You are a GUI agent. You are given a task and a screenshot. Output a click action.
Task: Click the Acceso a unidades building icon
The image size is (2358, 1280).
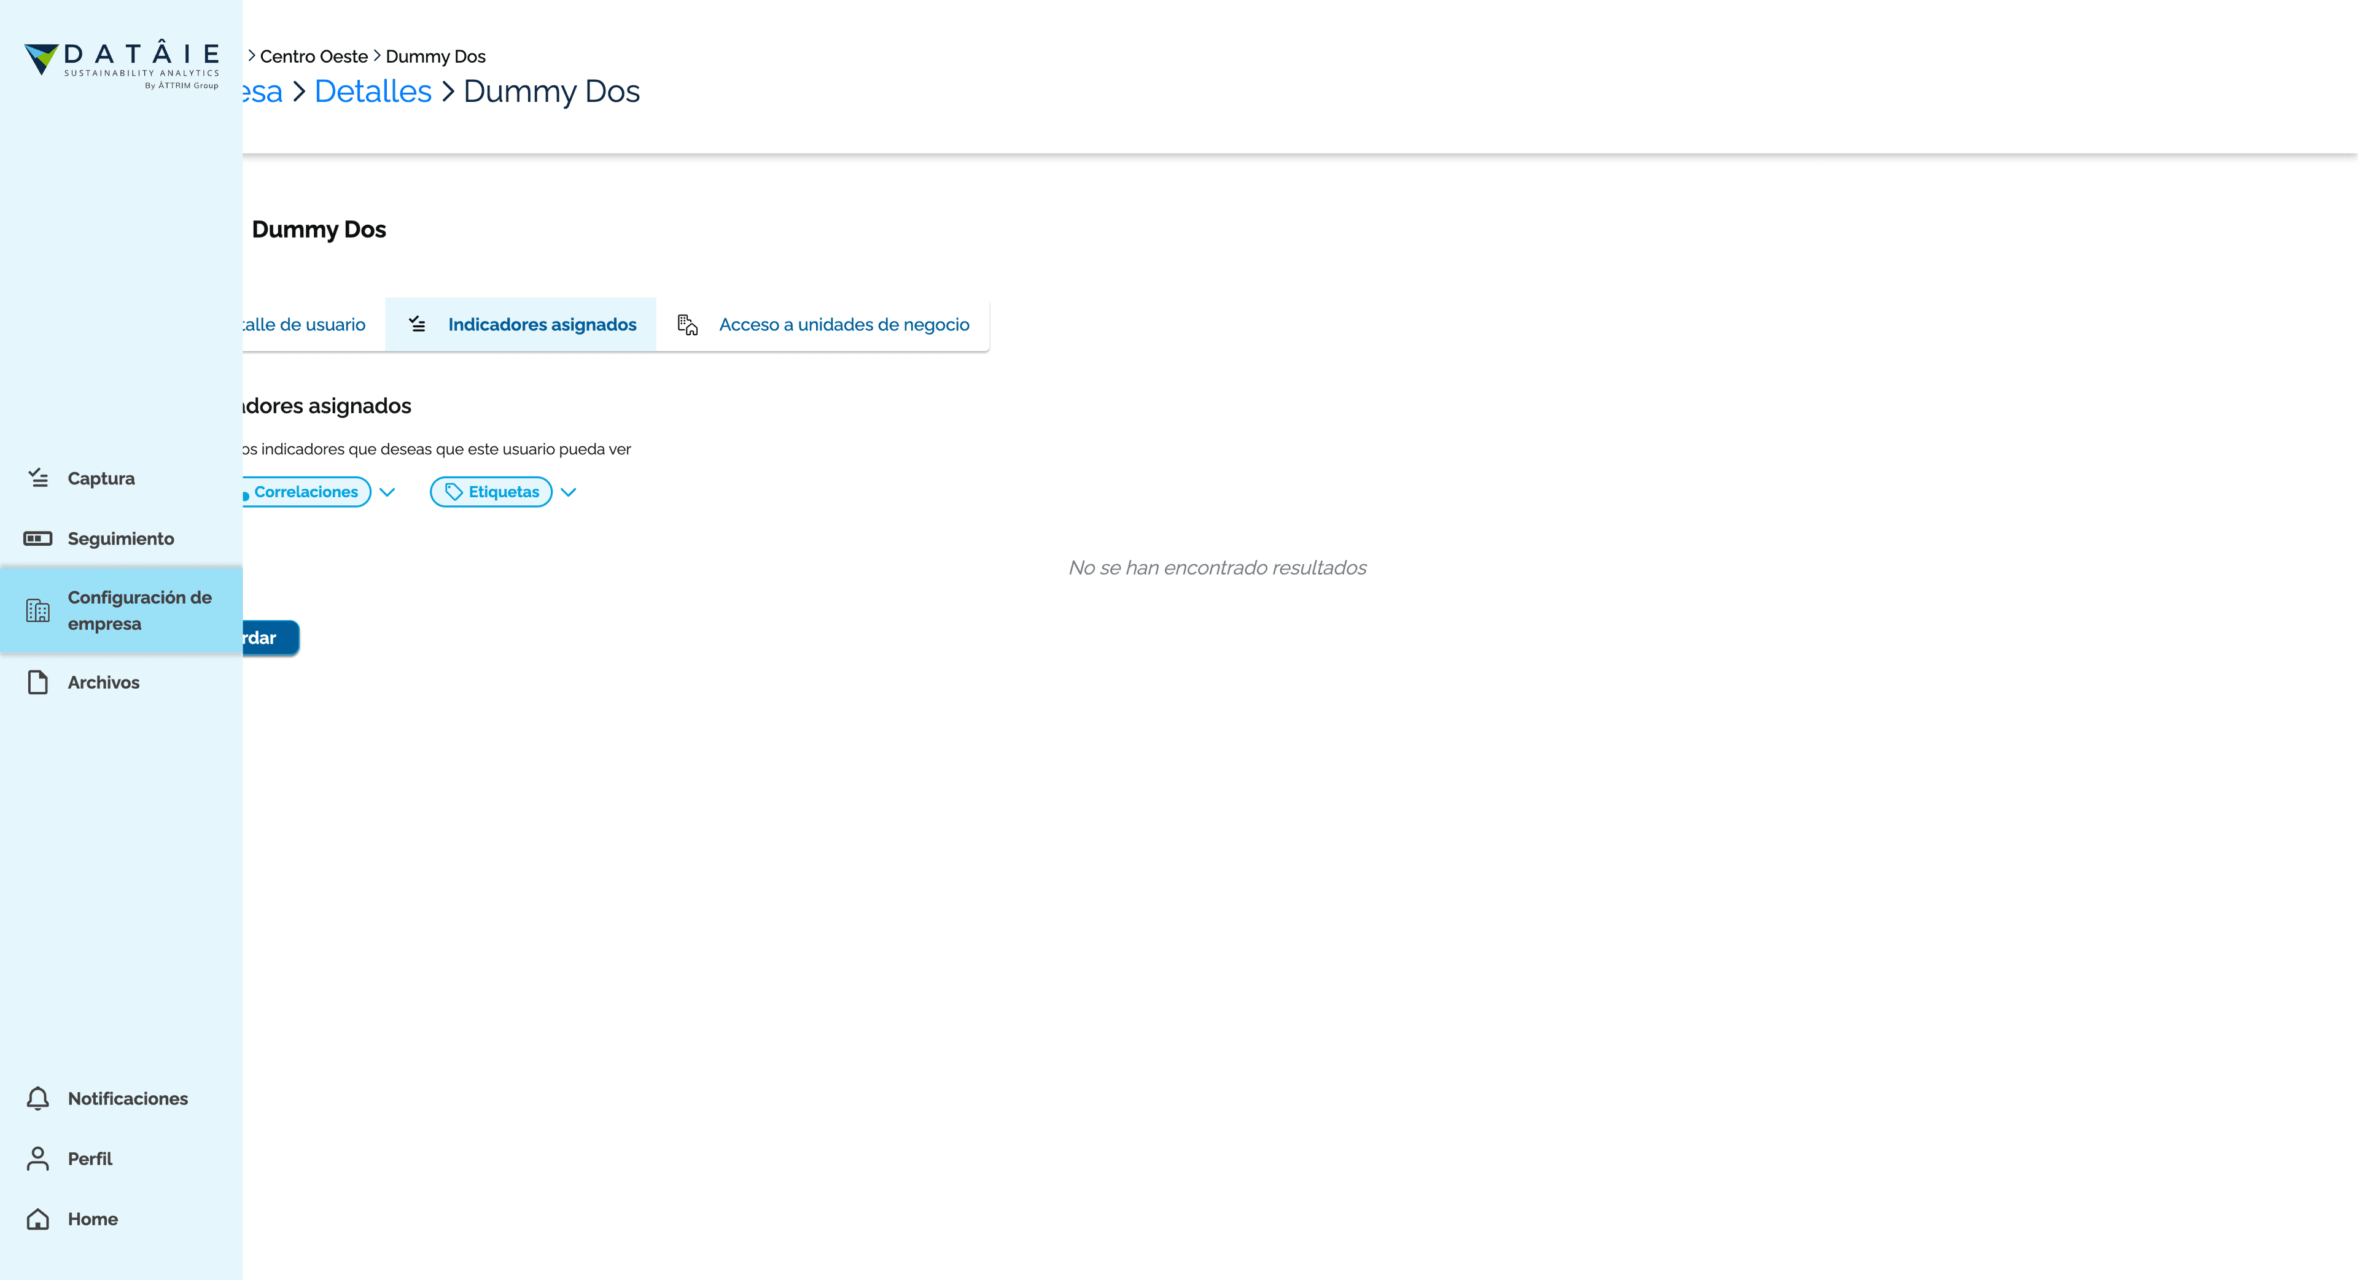point(688,324)
